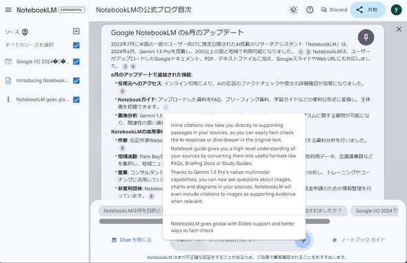
Task: Pin the note with the pin button
Action: click(366, 37)
